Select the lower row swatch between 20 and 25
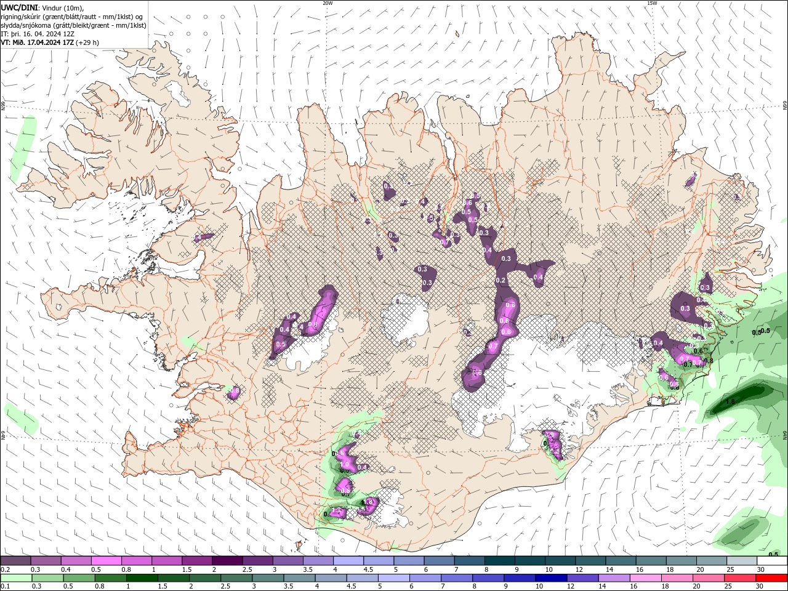This screenshot has width=788, height=591. point(709,578)
